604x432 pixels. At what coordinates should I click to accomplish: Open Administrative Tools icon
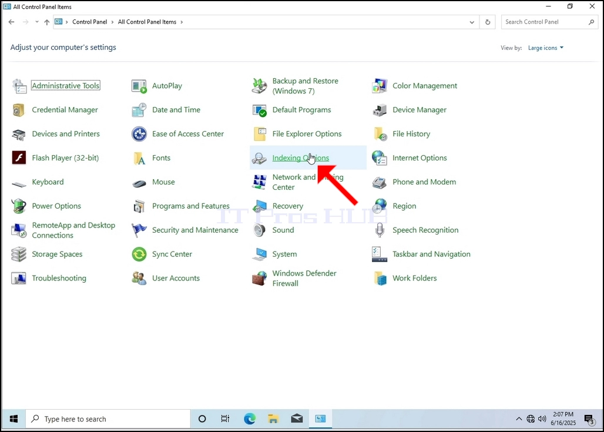(x=19, y=86)
